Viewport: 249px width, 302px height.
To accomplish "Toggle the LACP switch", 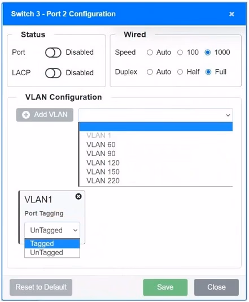I will pos(53,73).
